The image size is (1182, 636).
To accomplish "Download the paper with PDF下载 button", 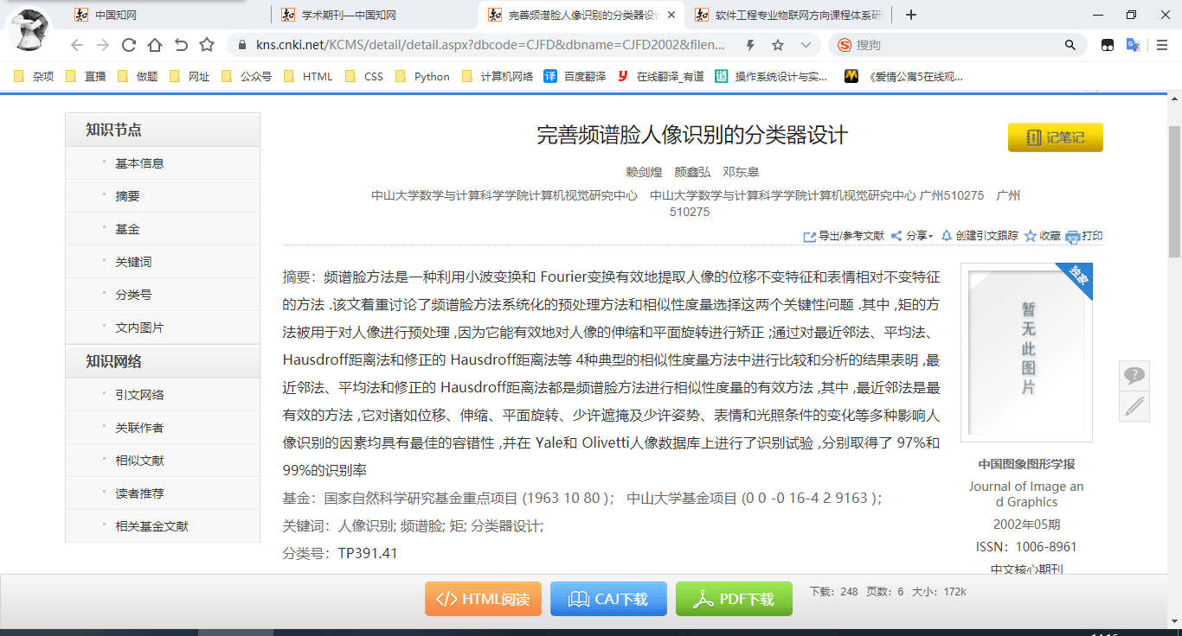I will (x=734, y=599).
